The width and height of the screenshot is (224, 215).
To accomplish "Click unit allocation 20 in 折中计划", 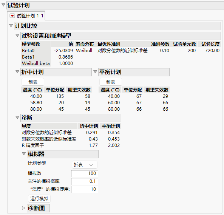I will pos(61,102).
